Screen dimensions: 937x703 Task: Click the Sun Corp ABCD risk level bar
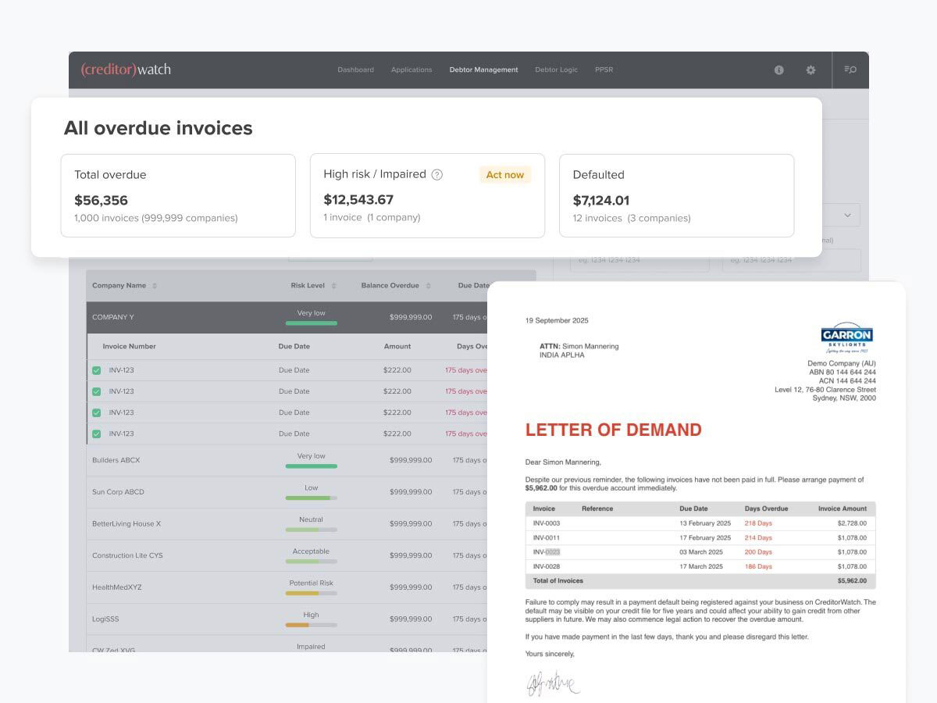(312, 498)
